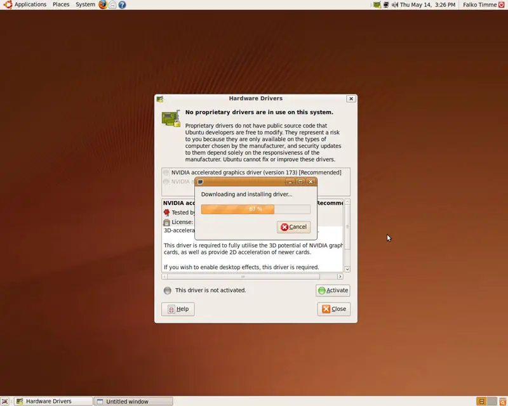
Task: Click 'This driver is not activated.' text
Action: [x=211, y=291]
